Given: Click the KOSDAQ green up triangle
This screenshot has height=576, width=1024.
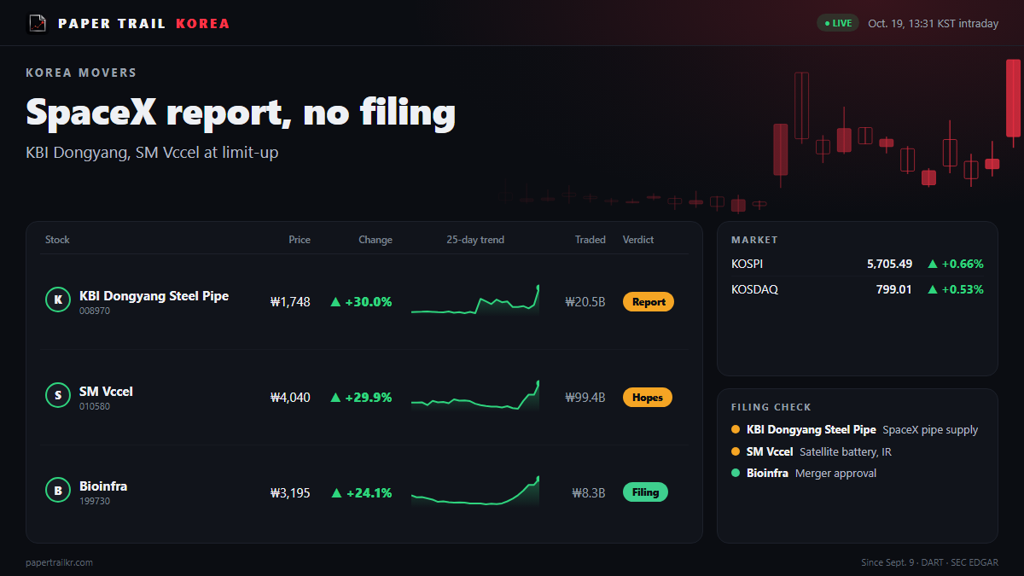Looking at the screenshot, I should (933, 290).
